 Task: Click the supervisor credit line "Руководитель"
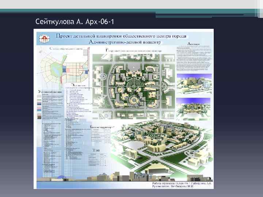(173, 186)
